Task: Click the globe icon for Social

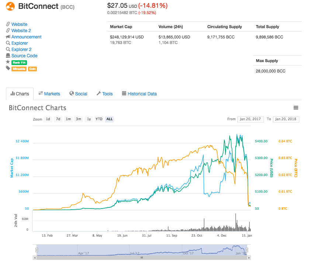Action: tap(72, 93)
